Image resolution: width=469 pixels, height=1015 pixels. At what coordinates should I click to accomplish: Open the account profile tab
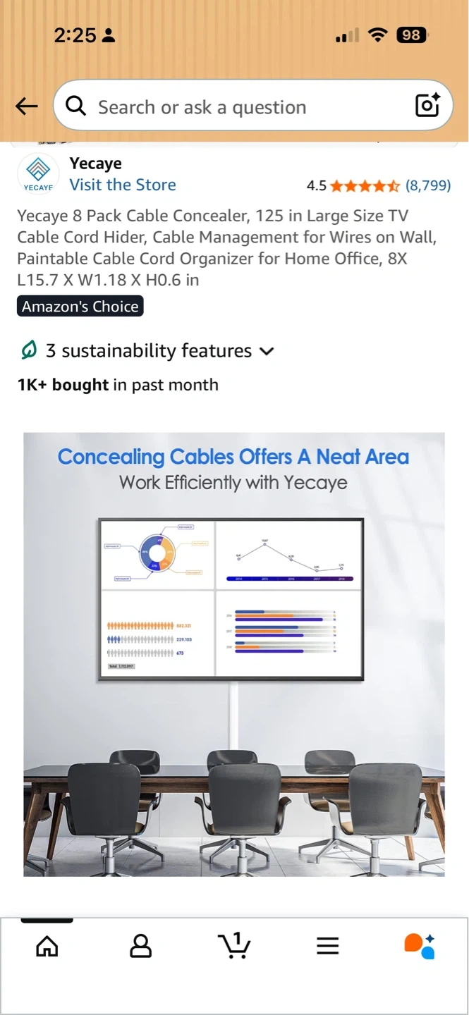(x=141, y=945)
